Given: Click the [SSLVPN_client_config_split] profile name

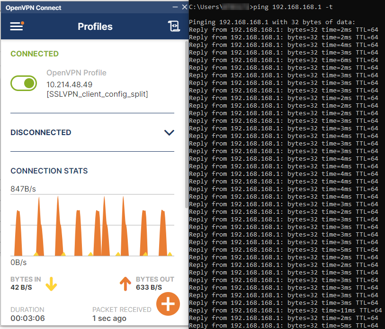Looking at the screenshot, I should (x=97, y=94).
